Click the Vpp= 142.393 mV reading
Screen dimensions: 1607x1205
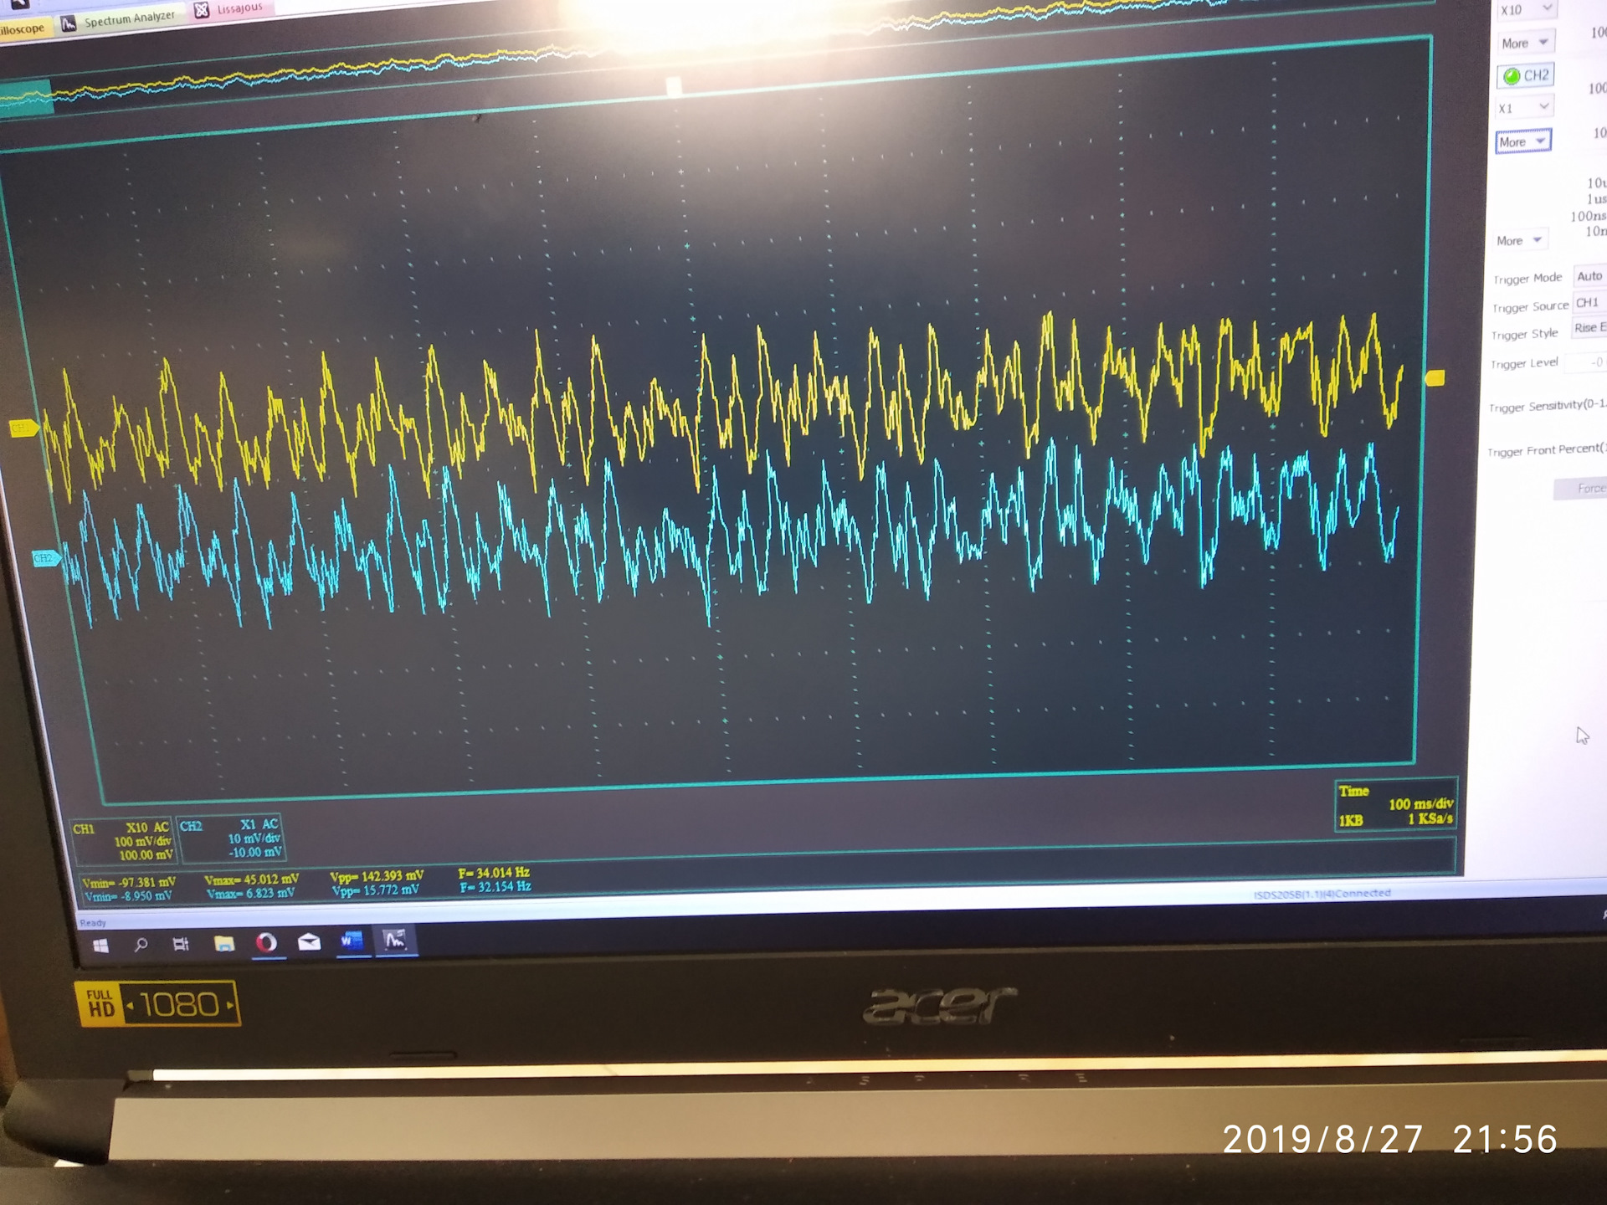pyautogui.click(x=377, y=876)
